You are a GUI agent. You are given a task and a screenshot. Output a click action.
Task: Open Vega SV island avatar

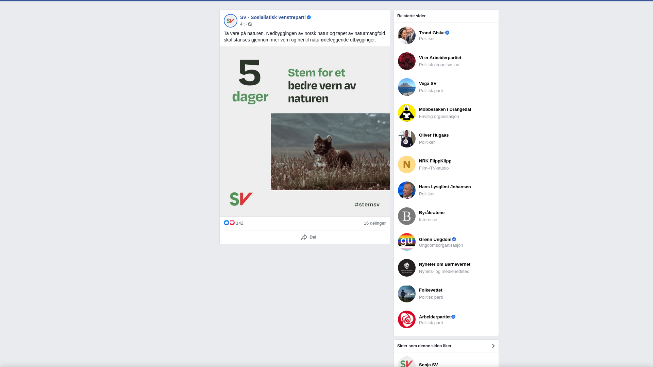pyautogui.click(x=407, y=87)
